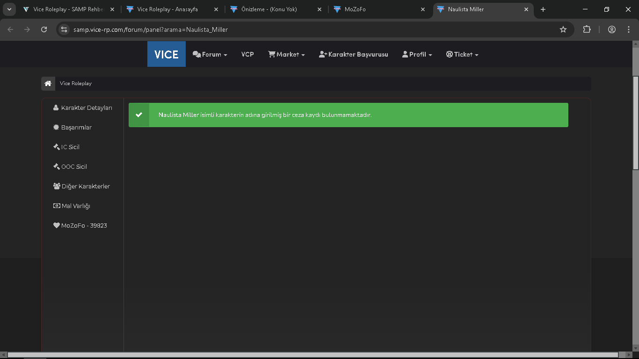
Task: View Diğer Karakterler list
Action: tap(82, 187)
